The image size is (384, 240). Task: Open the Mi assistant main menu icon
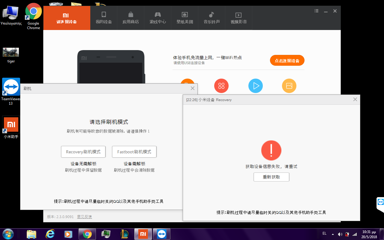(x=316, y=11)
